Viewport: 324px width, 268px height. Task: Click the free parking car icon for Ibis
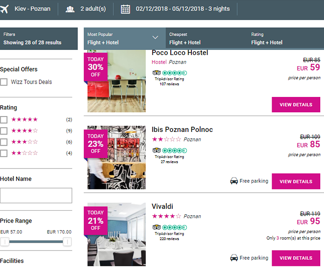coord(234,181)
